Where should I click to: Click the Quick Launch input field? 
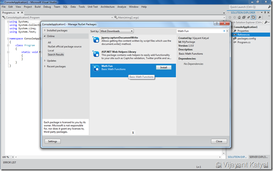tap(248, 7)
